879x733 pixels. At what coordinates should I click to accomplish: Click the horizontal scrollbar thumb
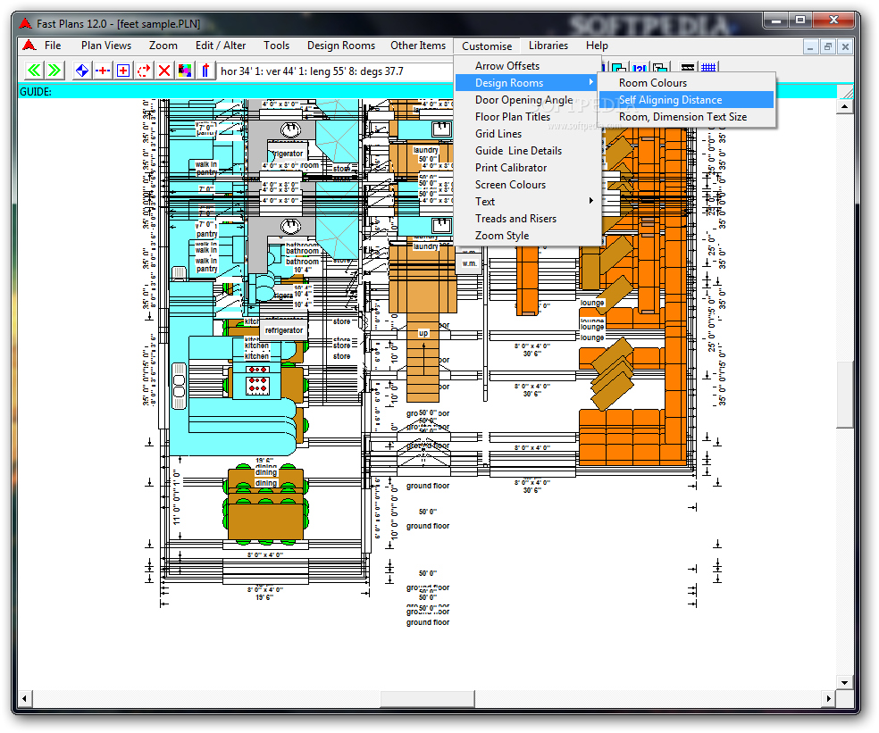pyautogui.click(x=428, y=699)
